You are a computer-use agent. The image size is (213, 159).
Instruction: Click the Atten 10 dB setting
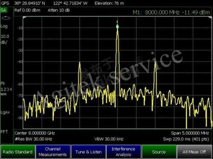pos(59,10)
